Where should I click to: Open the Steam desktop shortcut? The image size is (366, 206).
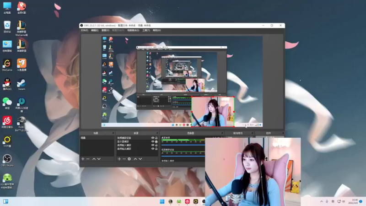22,84
